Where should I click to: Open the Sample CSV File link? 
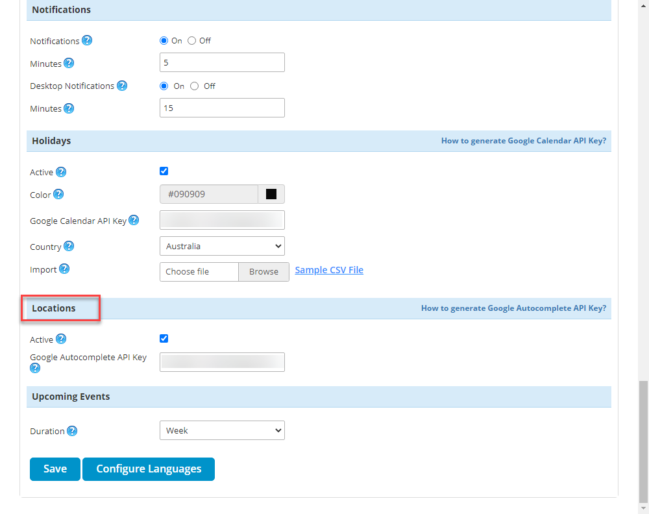pyautogui.click(x=329, y=270)
